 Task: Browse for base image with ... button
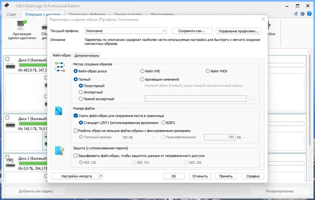pyautogui.click(x=251, y=99)
